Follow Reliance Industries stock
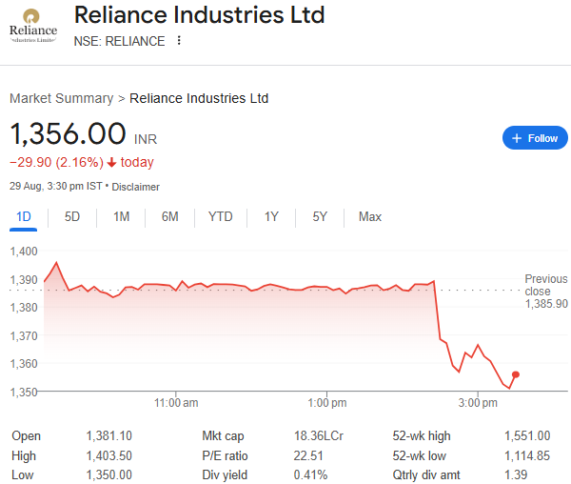The width and height of the screenshot is (571, 484). pyautogui.click(x=535, y=138)
